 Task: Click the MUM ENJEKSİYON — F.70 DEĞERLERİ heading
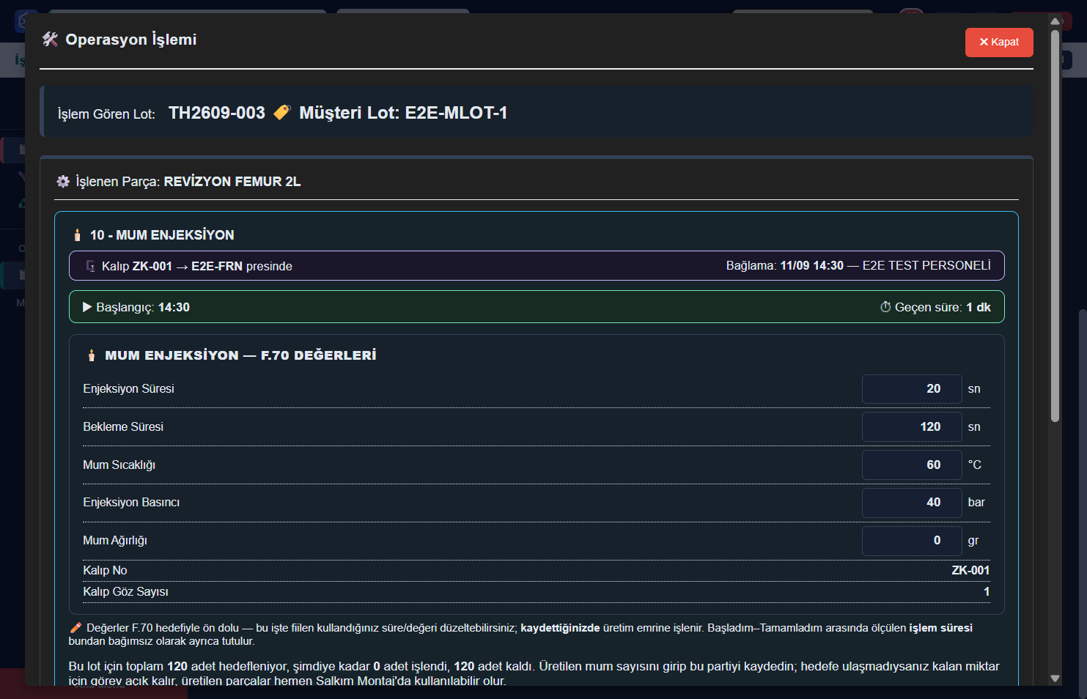pos(240,355)
